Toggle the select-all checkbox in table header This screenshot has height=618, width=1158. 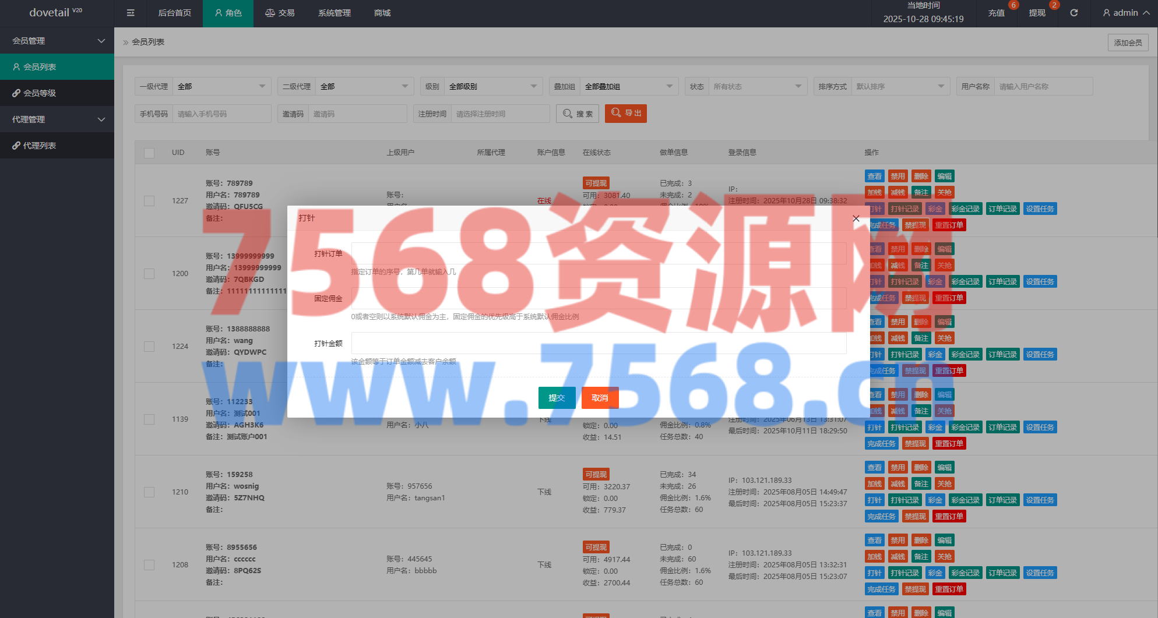point(149,153)
